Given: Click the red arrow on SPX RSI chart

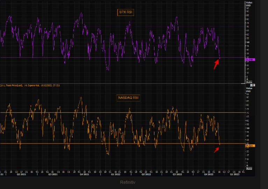Looking at the screenshot, I should [217, 64].
